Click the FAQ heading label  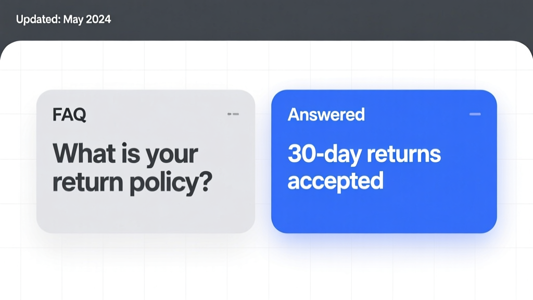click(69, 115)
